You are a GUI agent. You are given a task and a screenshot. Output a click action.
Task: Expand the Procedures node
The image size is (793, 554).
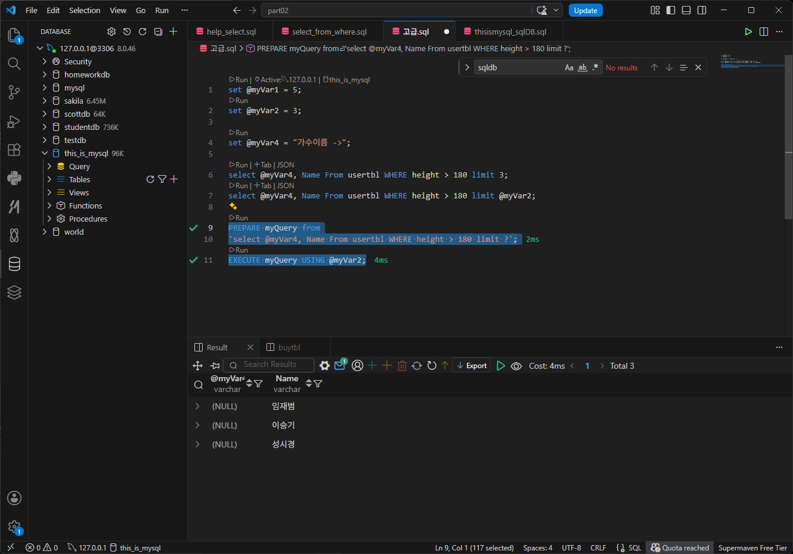click(49, 219)
